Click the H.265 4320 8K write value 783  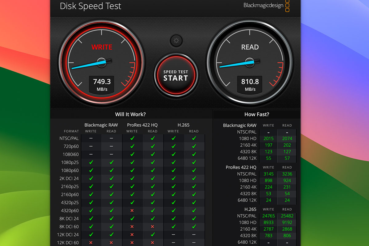tap(268, 236)
